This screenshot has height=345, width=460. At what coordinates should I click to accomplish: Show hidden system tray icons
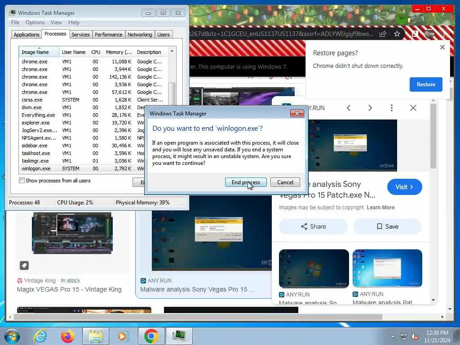point(393,337)
